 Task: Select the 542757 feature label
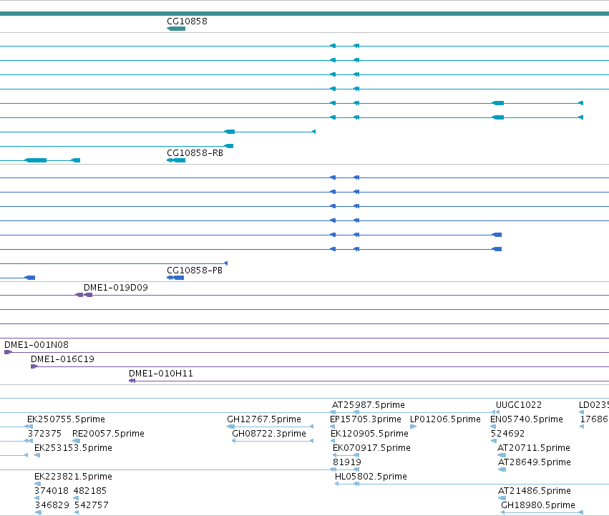pos(92,505)
